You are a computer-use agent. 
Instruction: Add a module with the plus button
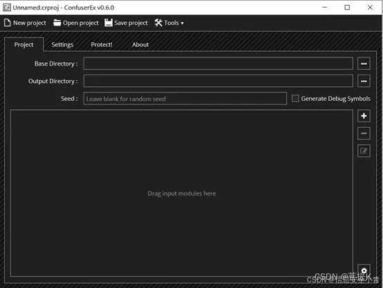click(x=364, y=116)
